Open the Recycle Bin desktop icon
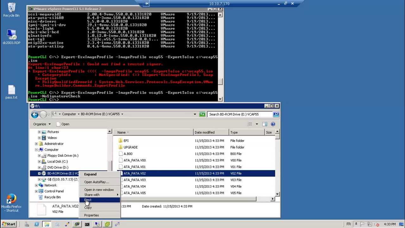This screenshot has height=228, width=405. (x=11, y=10)
